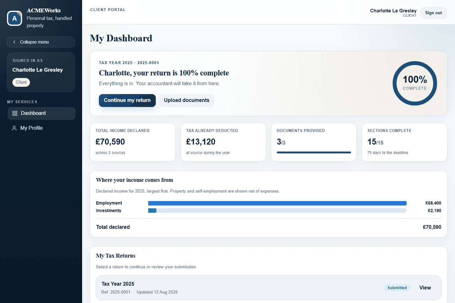The width and height of the screenshot is (455, 303).
Task: Click the 'at source during the year' caption
Action: 208,153
